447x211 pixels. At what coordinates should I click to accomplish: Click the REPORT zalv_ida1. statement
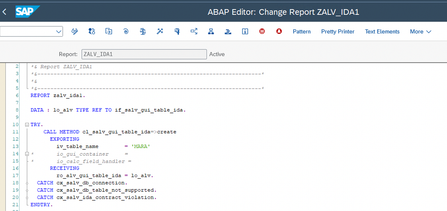click(58, 95)
